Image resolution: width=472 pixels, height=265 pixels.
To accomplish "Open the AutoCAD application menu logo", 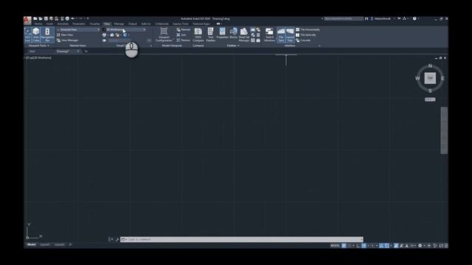I will (27, 20).
